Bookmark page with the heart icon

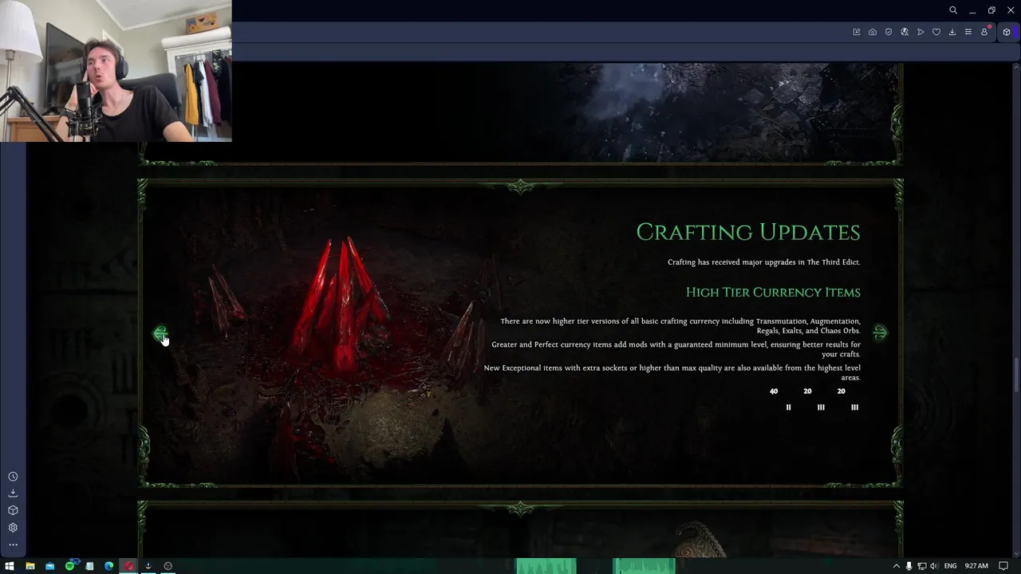click(936, 32)
